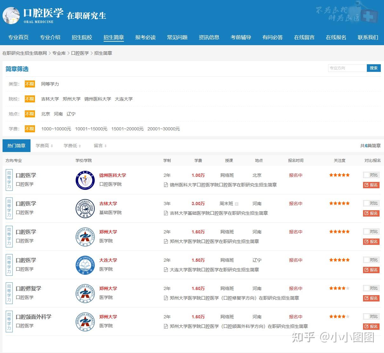Click the 口腔医学 site logo image
The height and width of the screenshot is (353, 384).
11,16
